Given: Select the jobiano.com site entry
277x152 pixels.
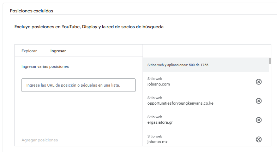Looking at the screenshot, I should [x=159, y=84].
